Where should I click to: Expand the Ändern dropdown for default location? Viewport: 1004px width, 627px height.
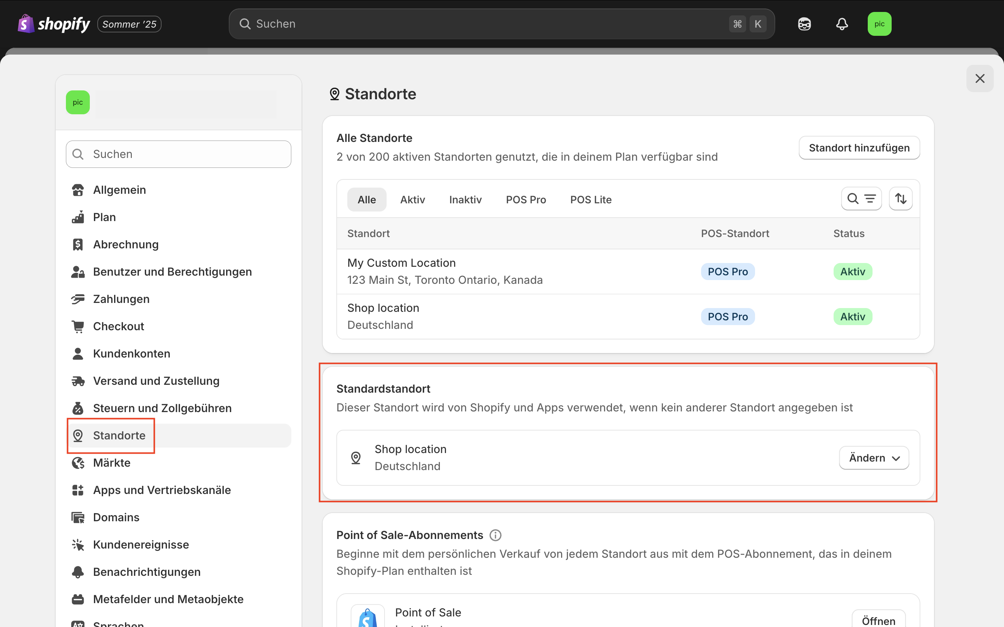[874, 458]
